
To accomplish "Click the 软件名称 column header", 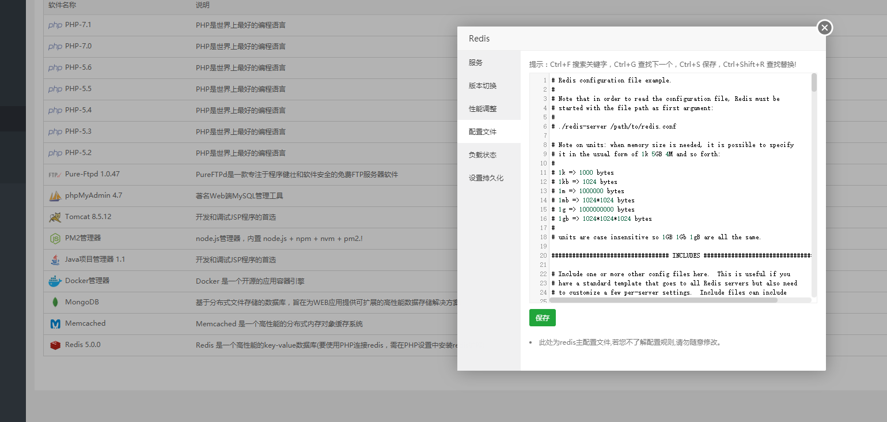I will 62,5.
